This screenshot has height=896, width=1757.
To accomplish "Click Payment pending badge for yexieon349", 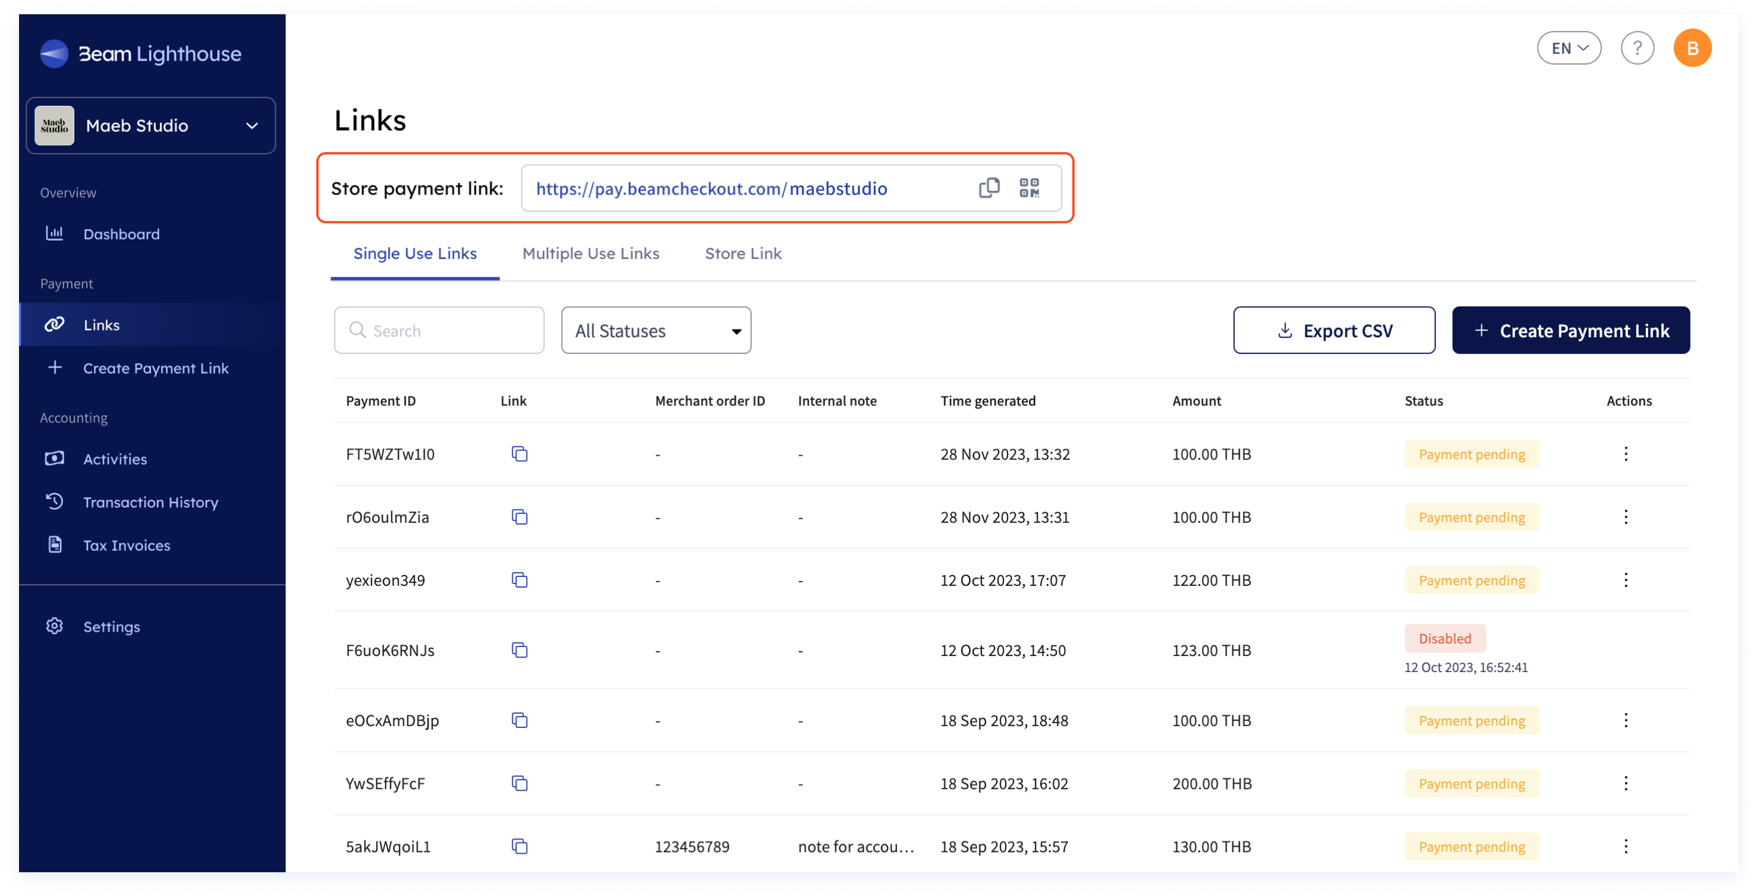I will coord(1471,580).
